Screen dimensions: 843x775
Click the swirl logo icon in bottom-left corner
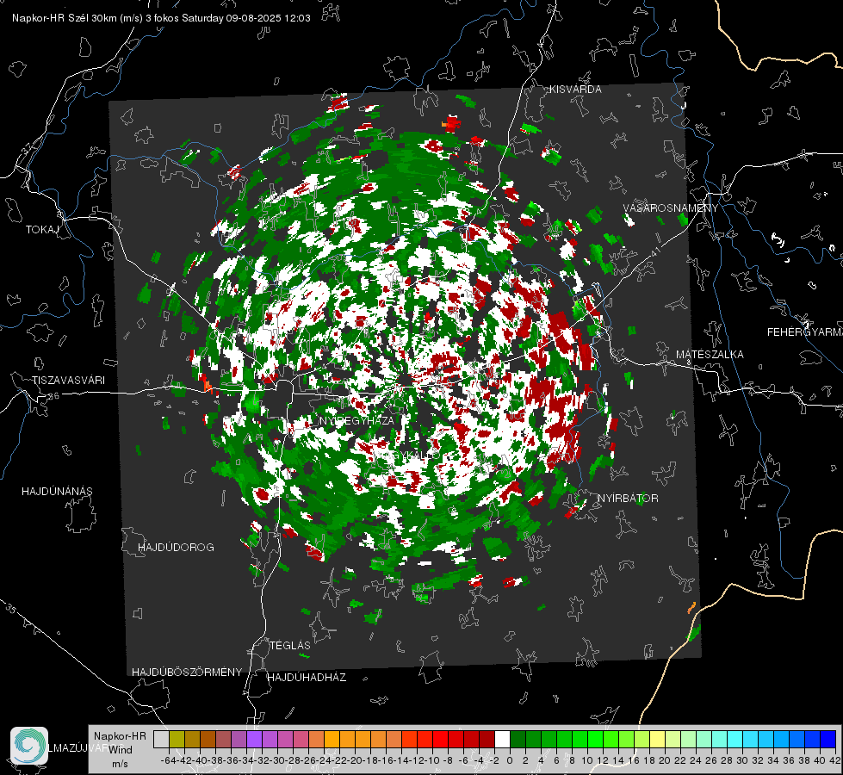pos(29,746)
